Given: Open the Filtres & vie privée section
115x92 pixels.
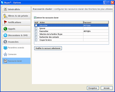Looking at the screenshot, I should [16, 16].
